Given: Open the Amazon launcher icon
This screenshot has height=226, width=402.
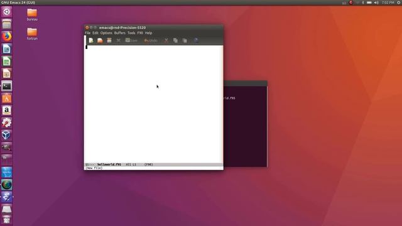Looking at the screenshot, I should click(x=7, y=110).
